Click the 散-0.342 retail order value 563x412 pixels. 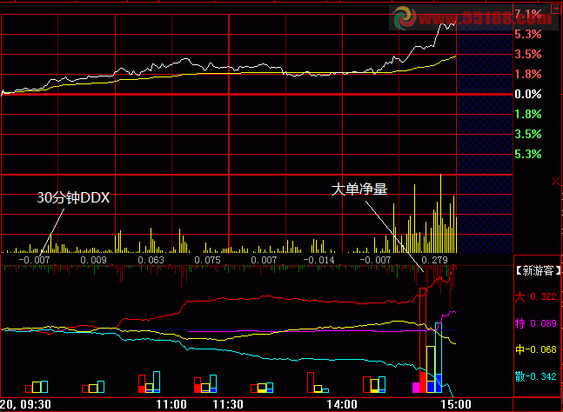click(x=536, y=376)
